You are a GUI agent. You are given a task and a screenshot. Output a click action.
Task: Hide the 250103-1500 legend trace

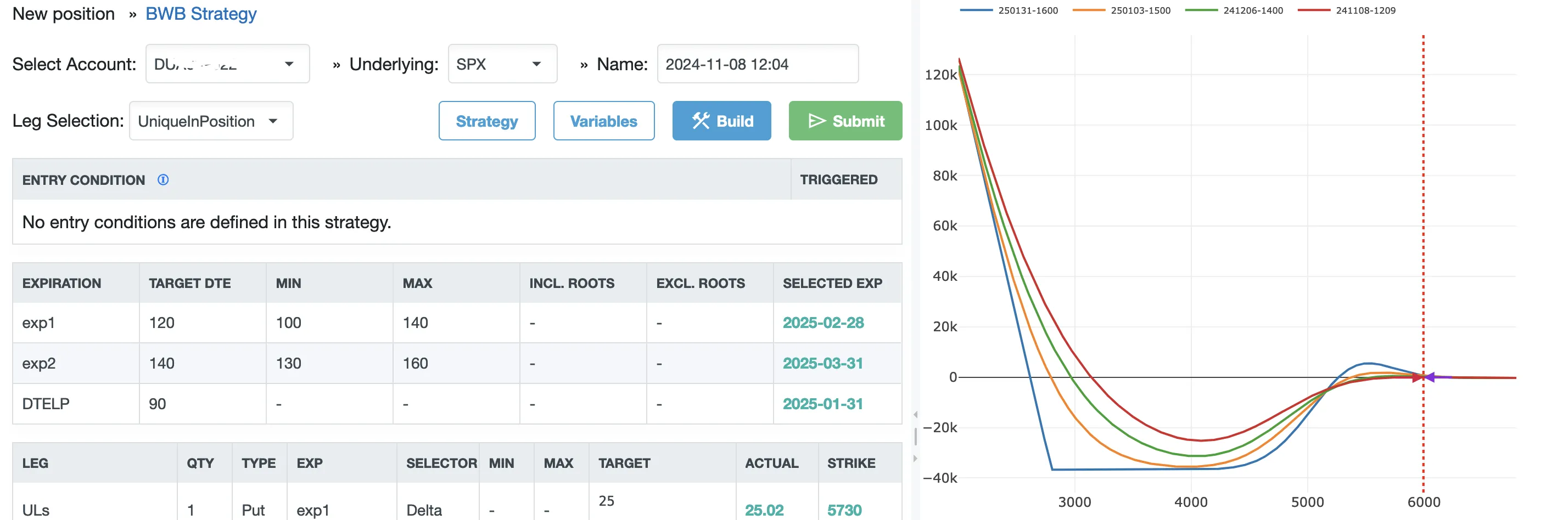[x=1121, y=11]
